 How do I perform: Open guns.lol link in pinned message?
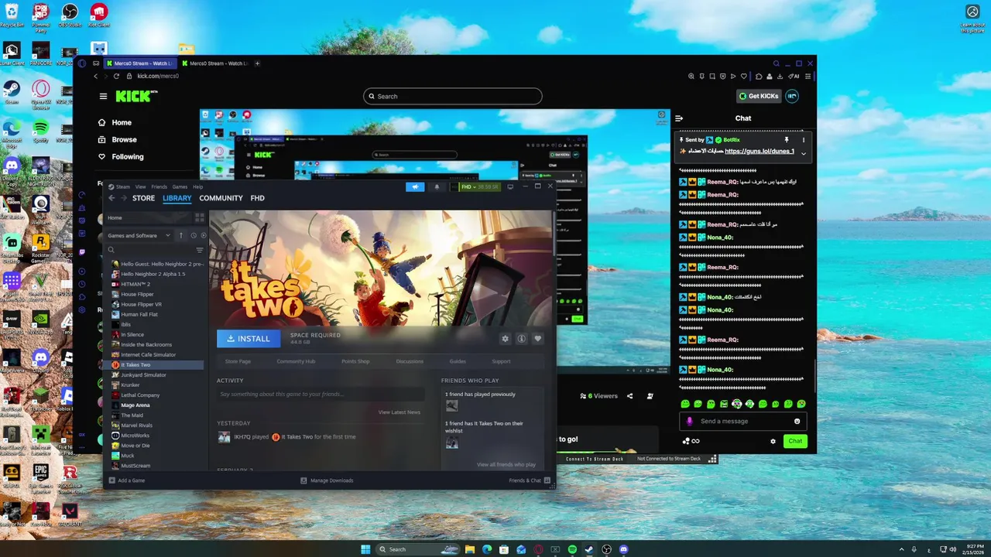(760, 152)
